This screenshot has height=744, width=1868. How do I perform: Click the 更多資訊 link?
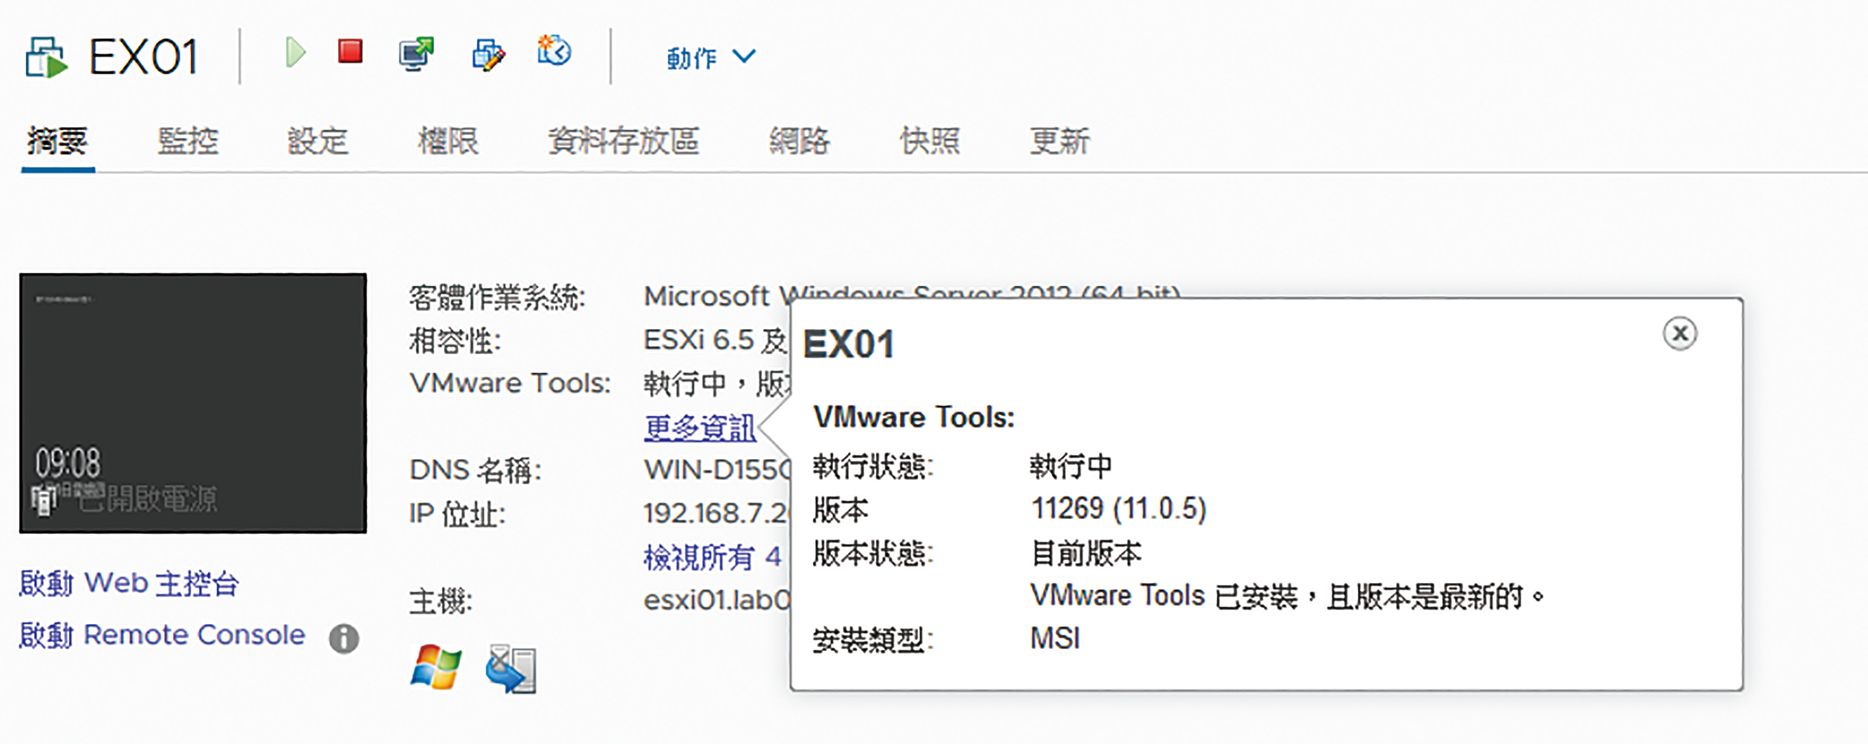[700, 427]
